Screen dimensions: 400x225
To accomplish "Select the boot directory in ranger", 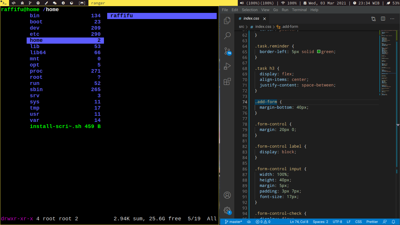I will (x=65, y=22).
